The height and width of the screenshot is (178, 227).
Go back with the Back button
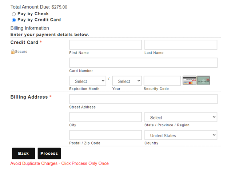tap(23, 153)
